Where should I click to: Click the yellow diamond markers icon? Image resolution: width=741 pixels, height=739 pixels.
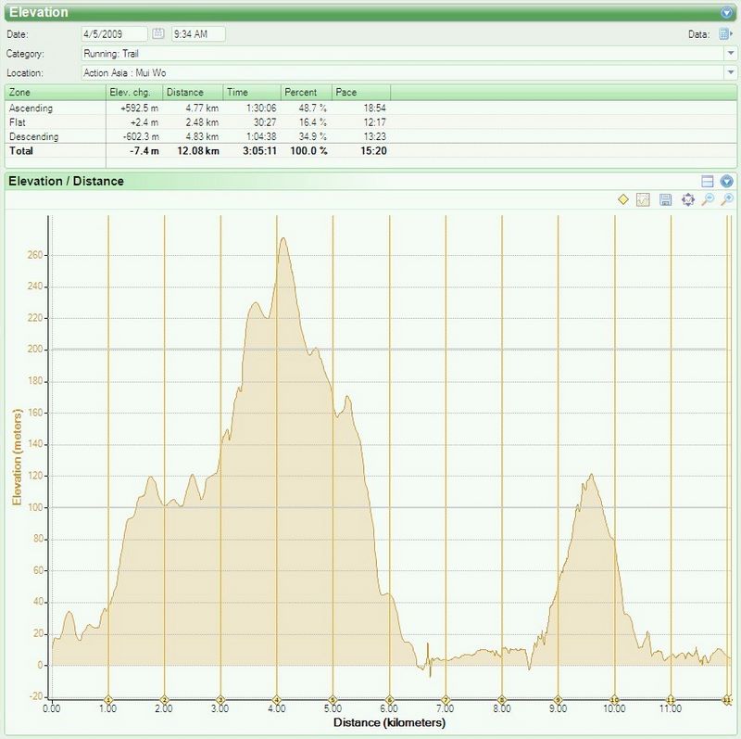pyautogui.click(x=622, y=199)
